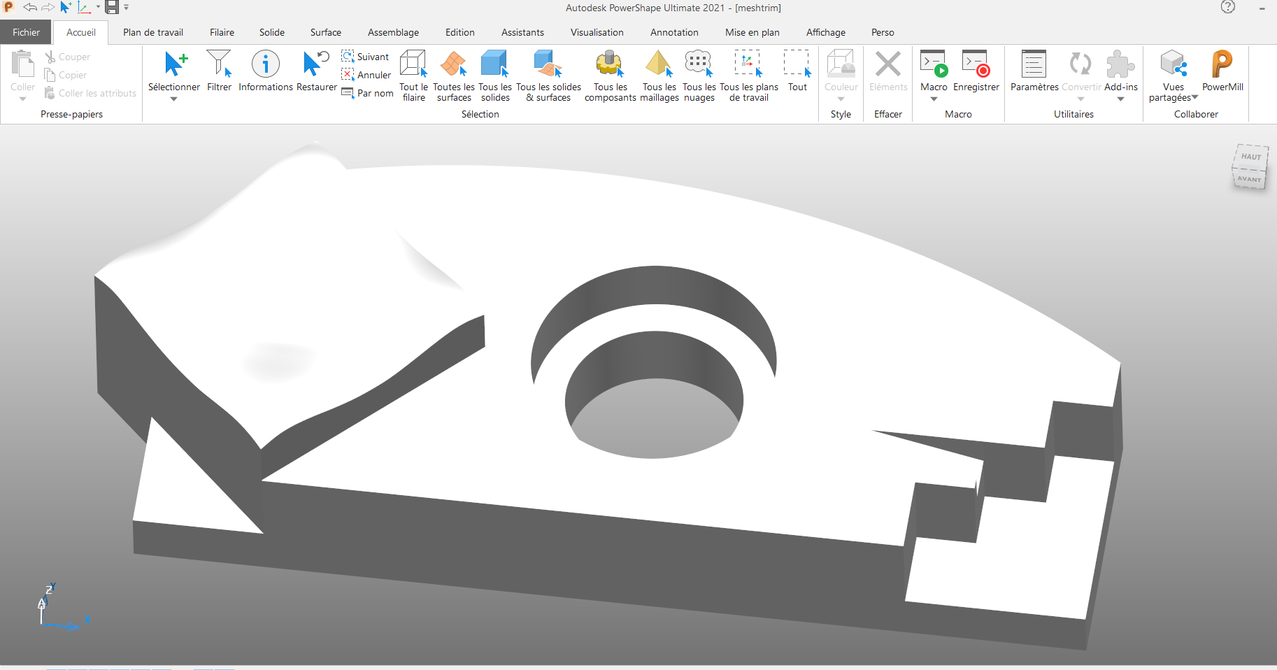Click the Suivant selection button
This screenshot has width=1277, height=670.
point(366,57)
